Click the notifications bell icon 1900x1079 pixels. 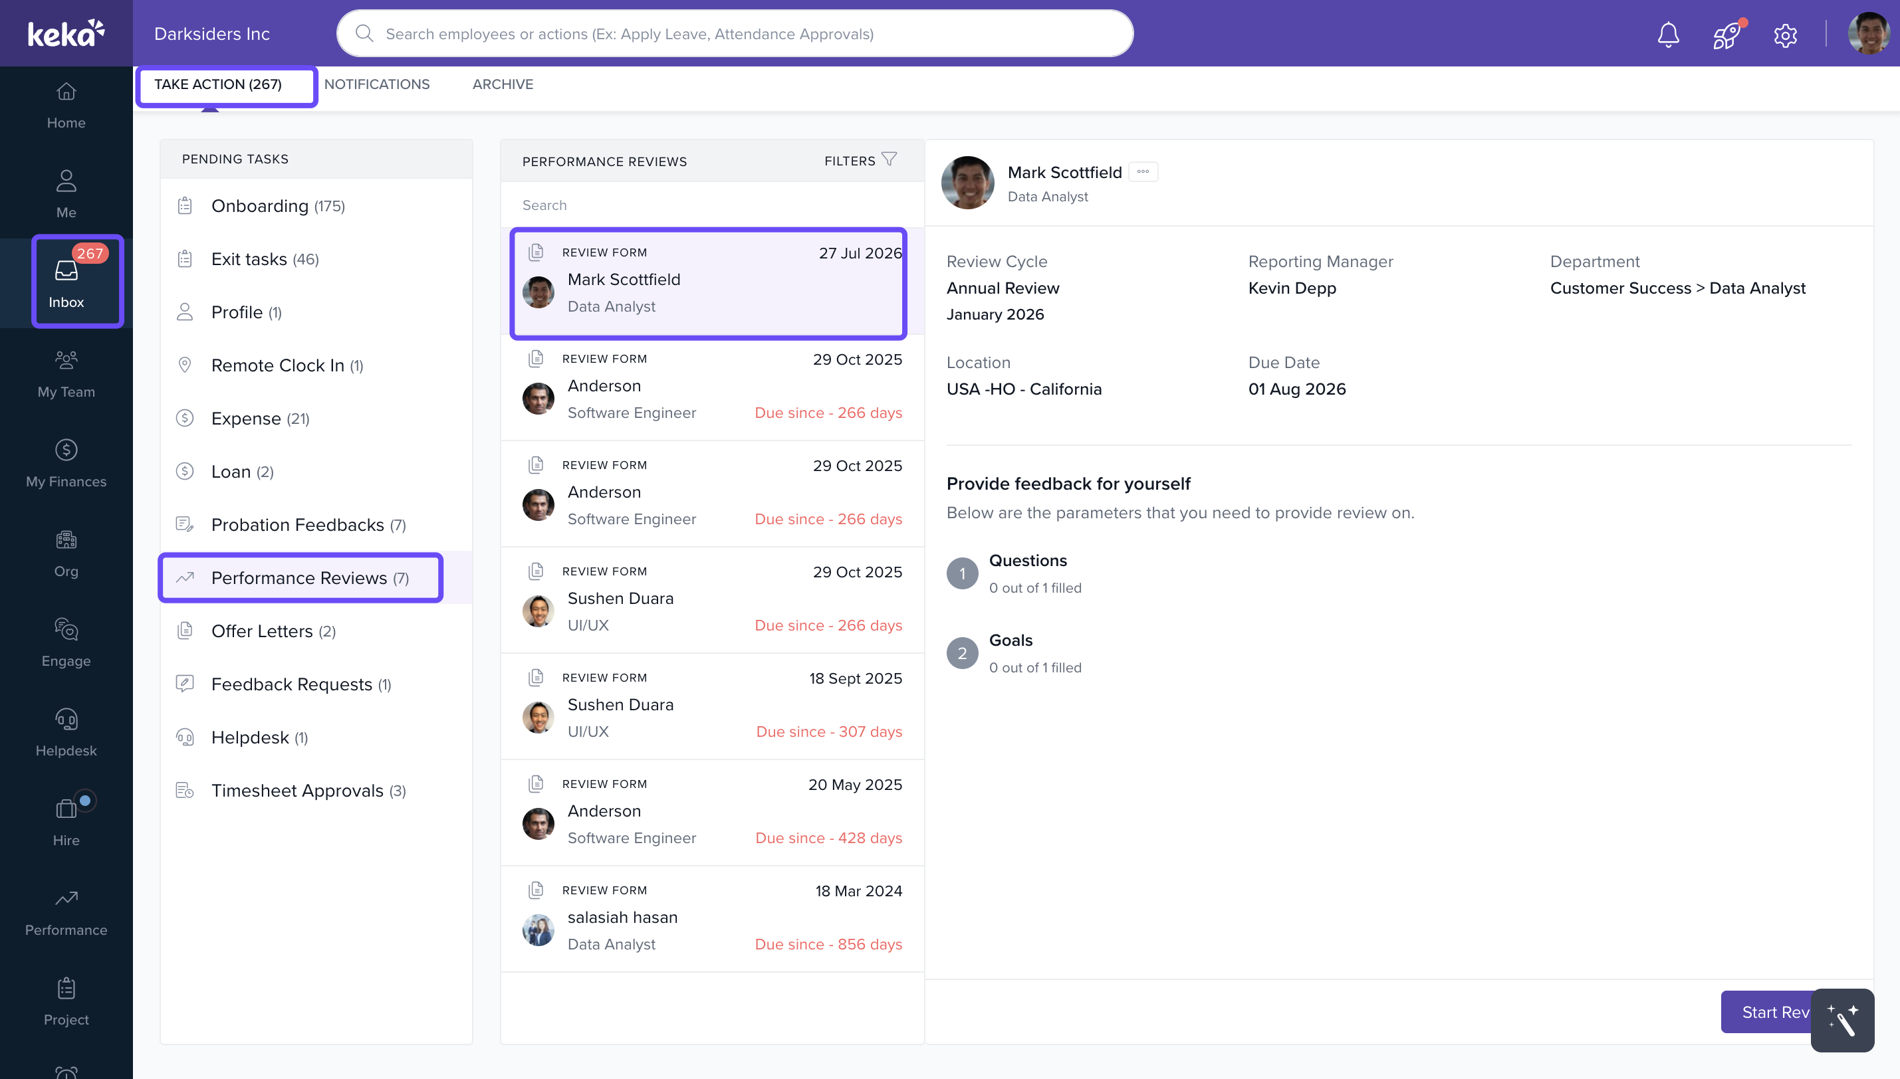[1668, 34]
